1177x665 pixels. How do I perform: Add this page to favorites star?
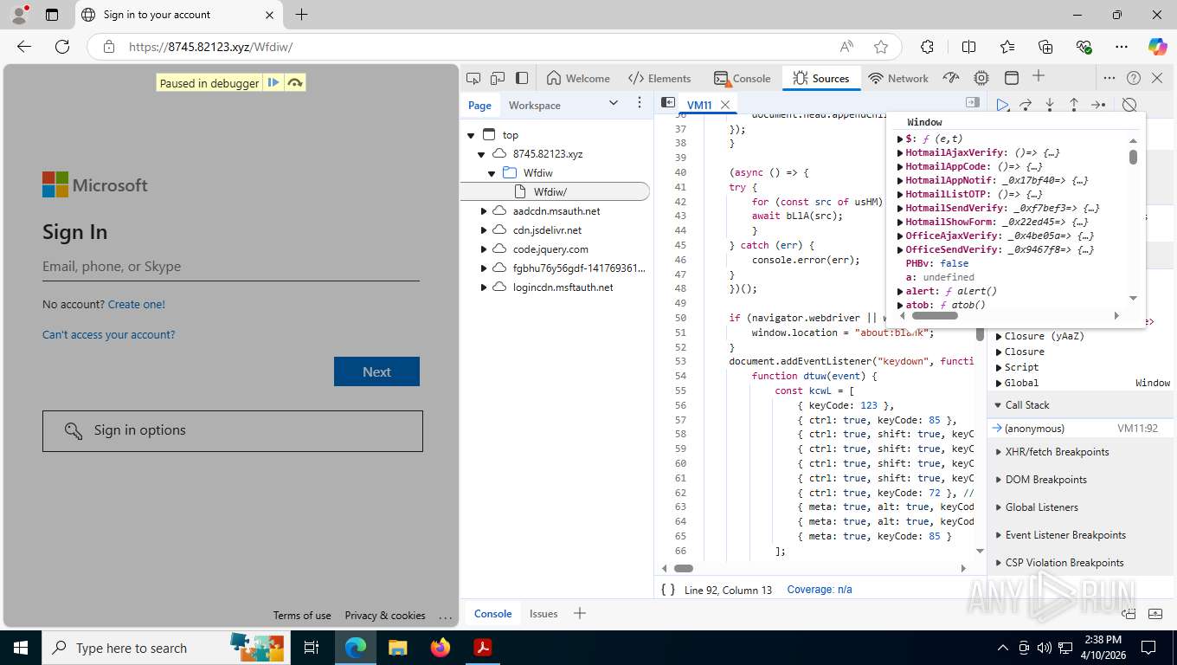tap(881, 47)
